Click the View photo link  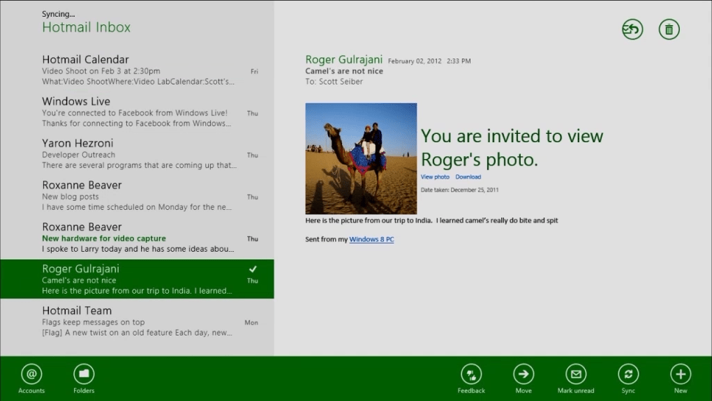tap(435, 177)
